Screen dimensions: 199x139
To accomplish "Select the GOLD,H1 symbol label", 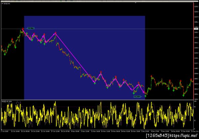I will pyautogui.click(x=7, y=4).
